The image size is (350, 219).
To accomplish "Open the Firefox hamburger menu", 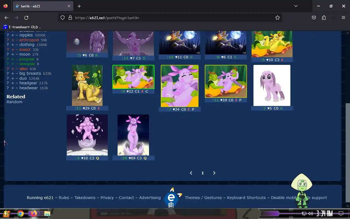I will (x=343, y=18).
